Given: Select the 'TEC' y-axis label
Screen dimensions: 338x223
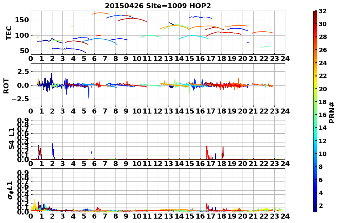Looking at the screenshot, I should tap(9, 33).
